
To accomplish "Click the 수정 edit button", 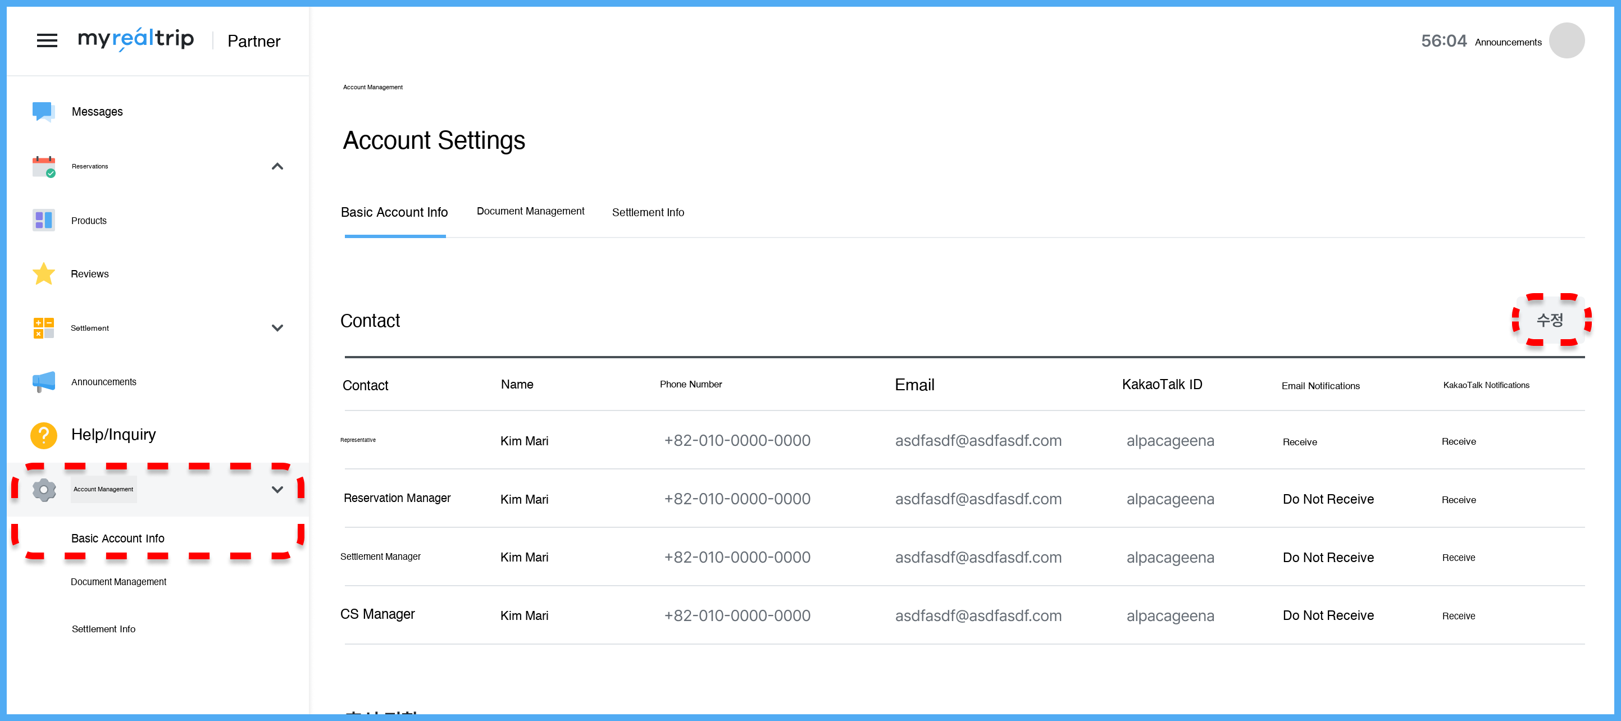I will tap(1550, 320).
